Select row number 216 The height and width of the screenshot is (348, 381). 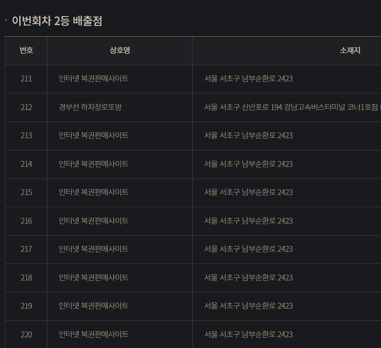click(26, 221)
